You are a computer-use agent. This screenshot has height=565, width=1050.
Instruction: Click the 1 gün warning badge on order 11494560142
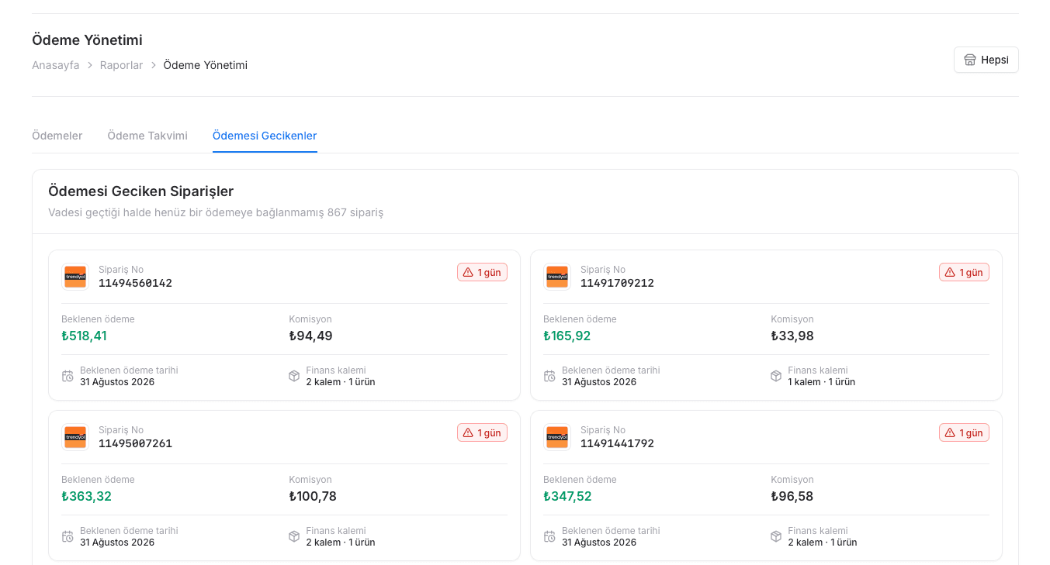pyautogui.click(x=482, y=272)
